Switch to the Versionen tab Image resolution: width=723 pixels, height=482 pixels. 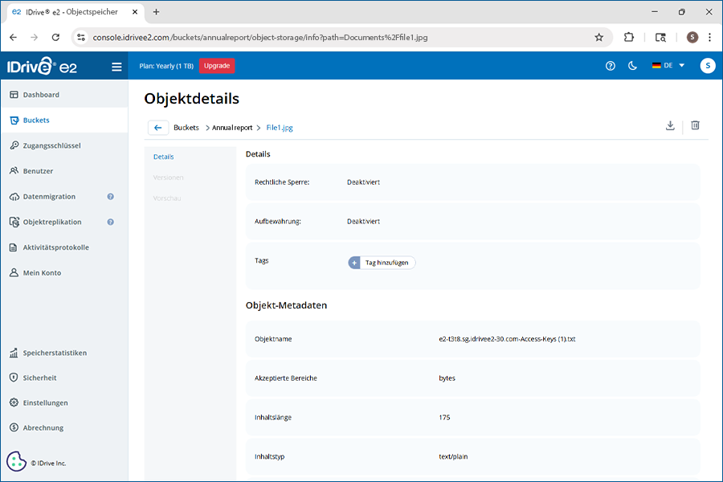pyautogui.click(x=169, y=178)
